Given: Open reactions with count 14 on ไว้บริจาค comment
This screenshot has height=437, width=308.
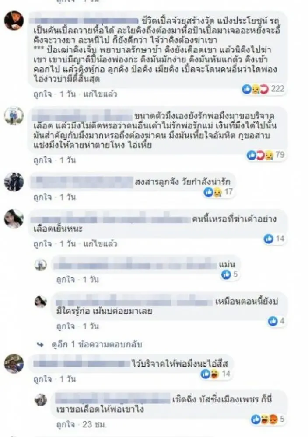Looking at the screenshot, I should [216, 374].
